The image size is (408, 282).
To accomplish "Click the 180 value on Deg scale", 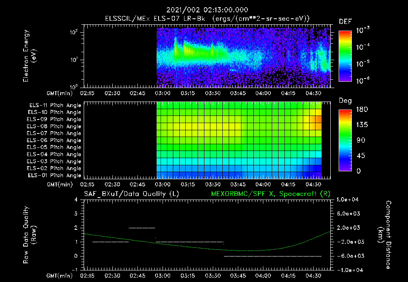I will click(x=362, y=110).
